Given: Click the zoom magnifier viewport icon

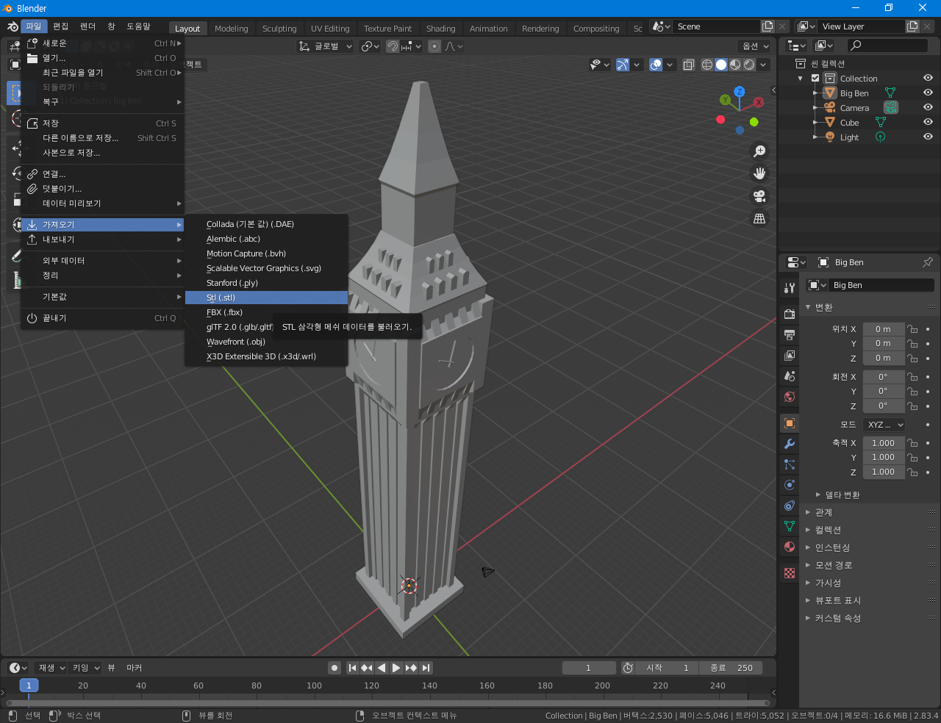Looking at the screenshot, I should [x=759, y=151].
